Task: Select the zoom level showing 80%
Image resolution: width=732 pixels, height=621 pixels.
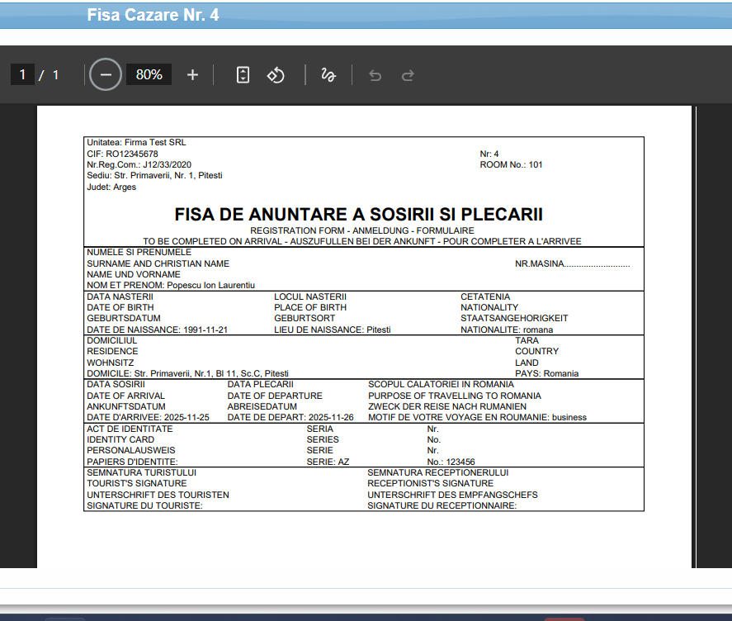Action: (x=149, y=74)
